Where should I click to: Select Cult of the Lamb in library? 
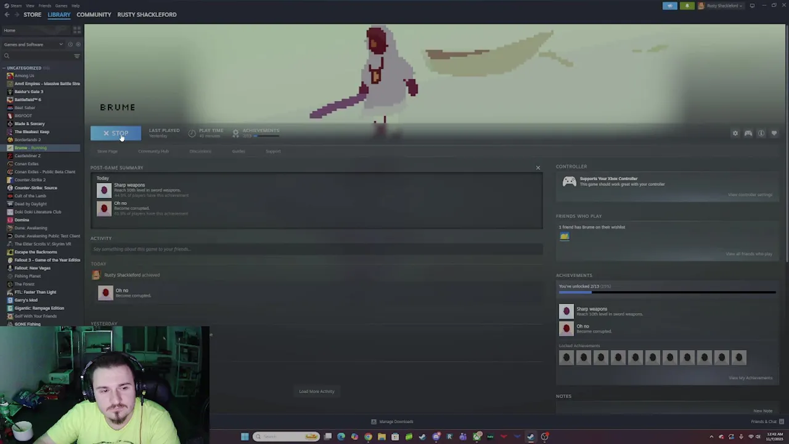(x=30, y=196)
